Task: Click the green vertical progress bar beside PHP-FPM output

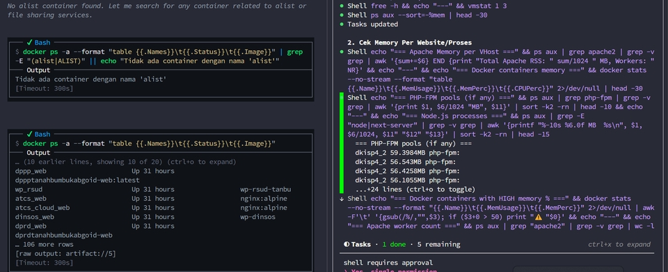Action: point(342,143)
